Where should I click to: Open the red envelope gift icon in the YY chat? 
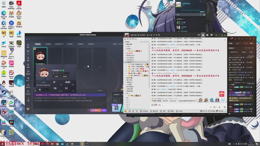coord(222,94)
